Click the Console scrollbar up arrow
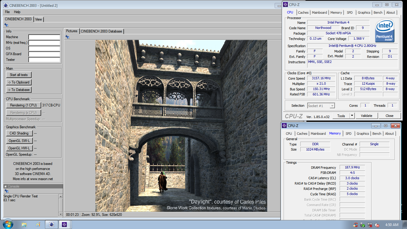Image resolution: width=407 pixels, height=229 pixels. coord(60,196)
